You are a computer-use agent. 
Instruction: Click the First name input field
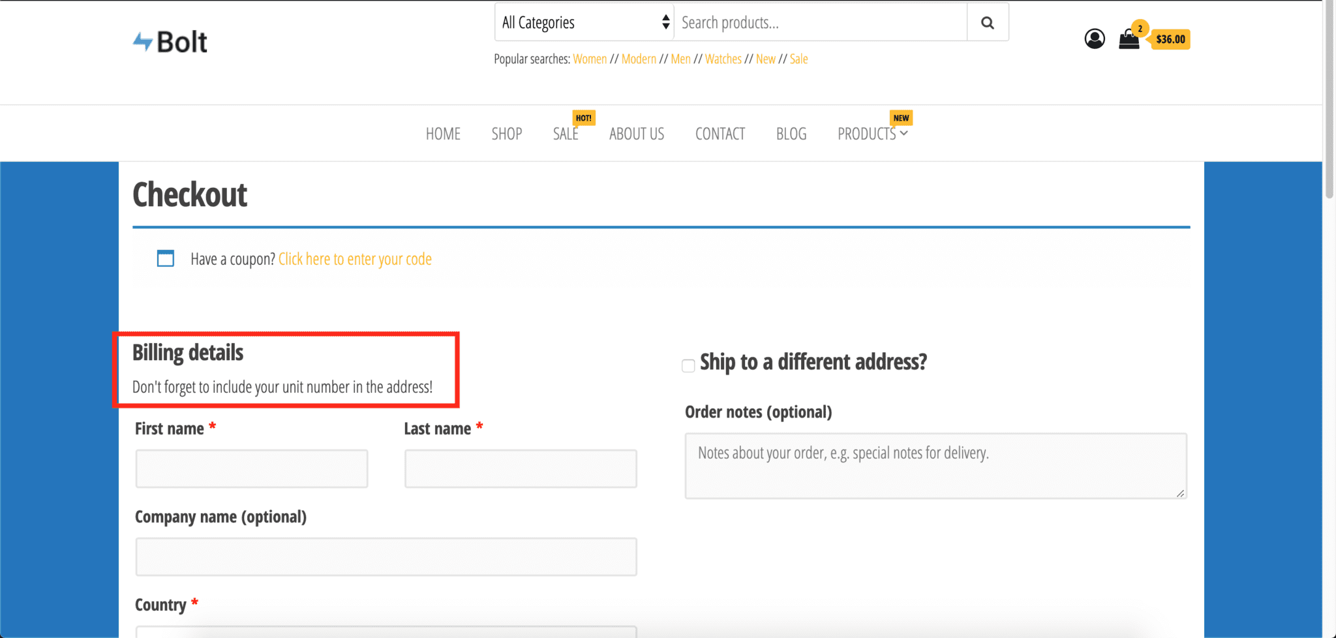point(252,468)
